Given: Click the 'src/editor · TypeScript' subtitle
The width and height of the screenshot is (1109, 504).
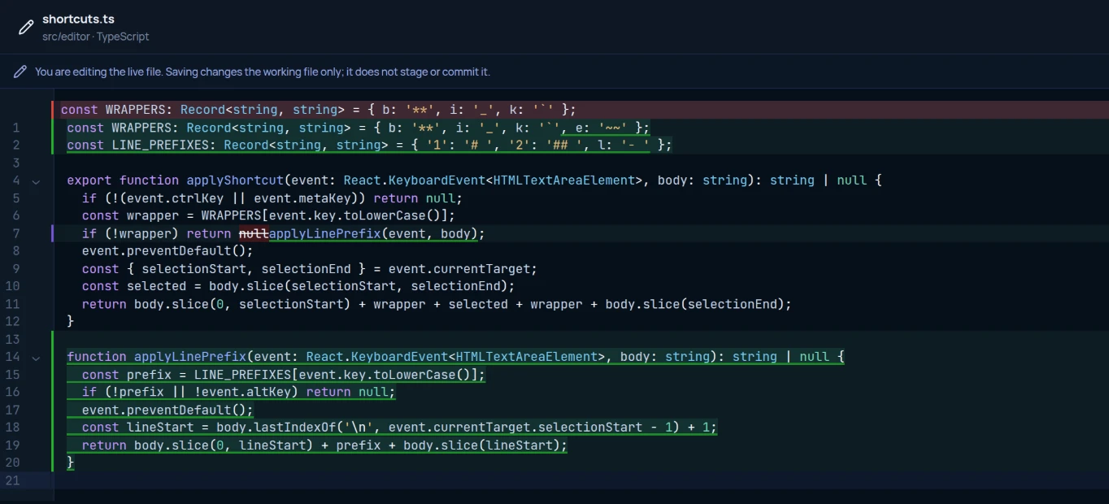Looking at the screenshot, I should (x=96, y=37).
